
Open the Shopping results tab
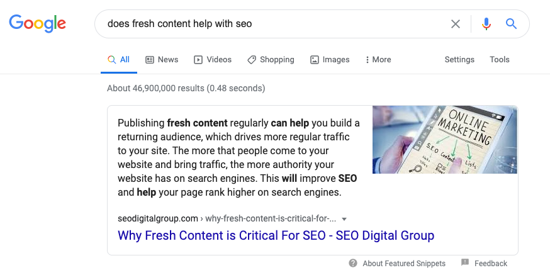pyautogui.click(x=271, y=60)
